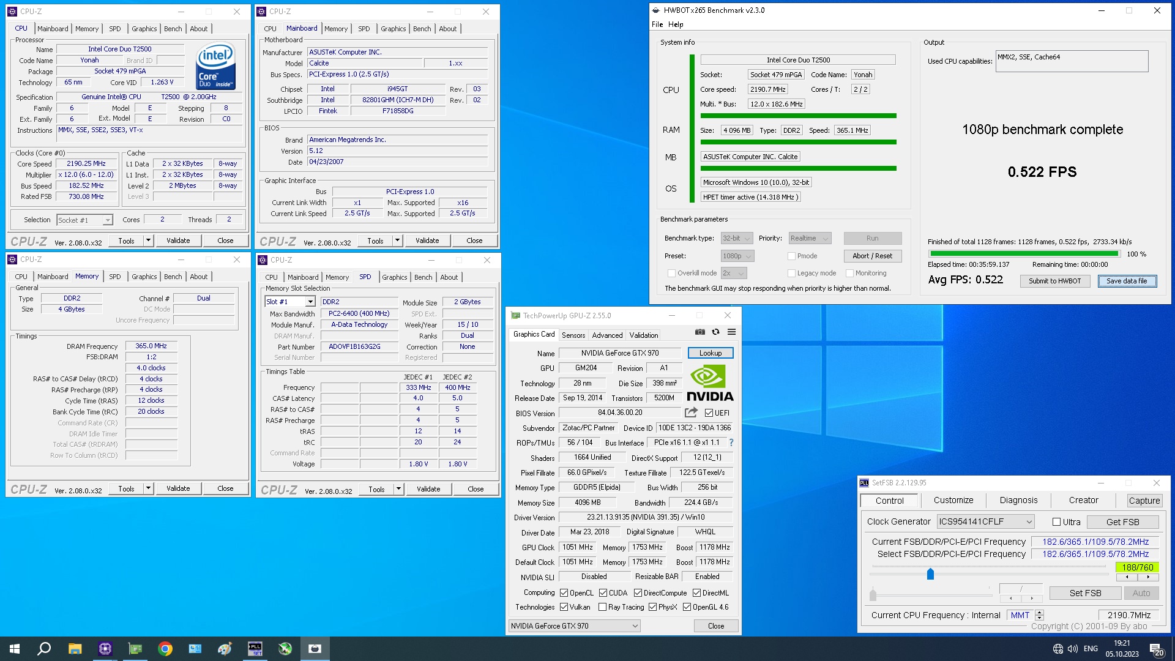
Task: Click the Used CPU capabilities text box
Action: pyautogui.click(x=1072, y=61)
